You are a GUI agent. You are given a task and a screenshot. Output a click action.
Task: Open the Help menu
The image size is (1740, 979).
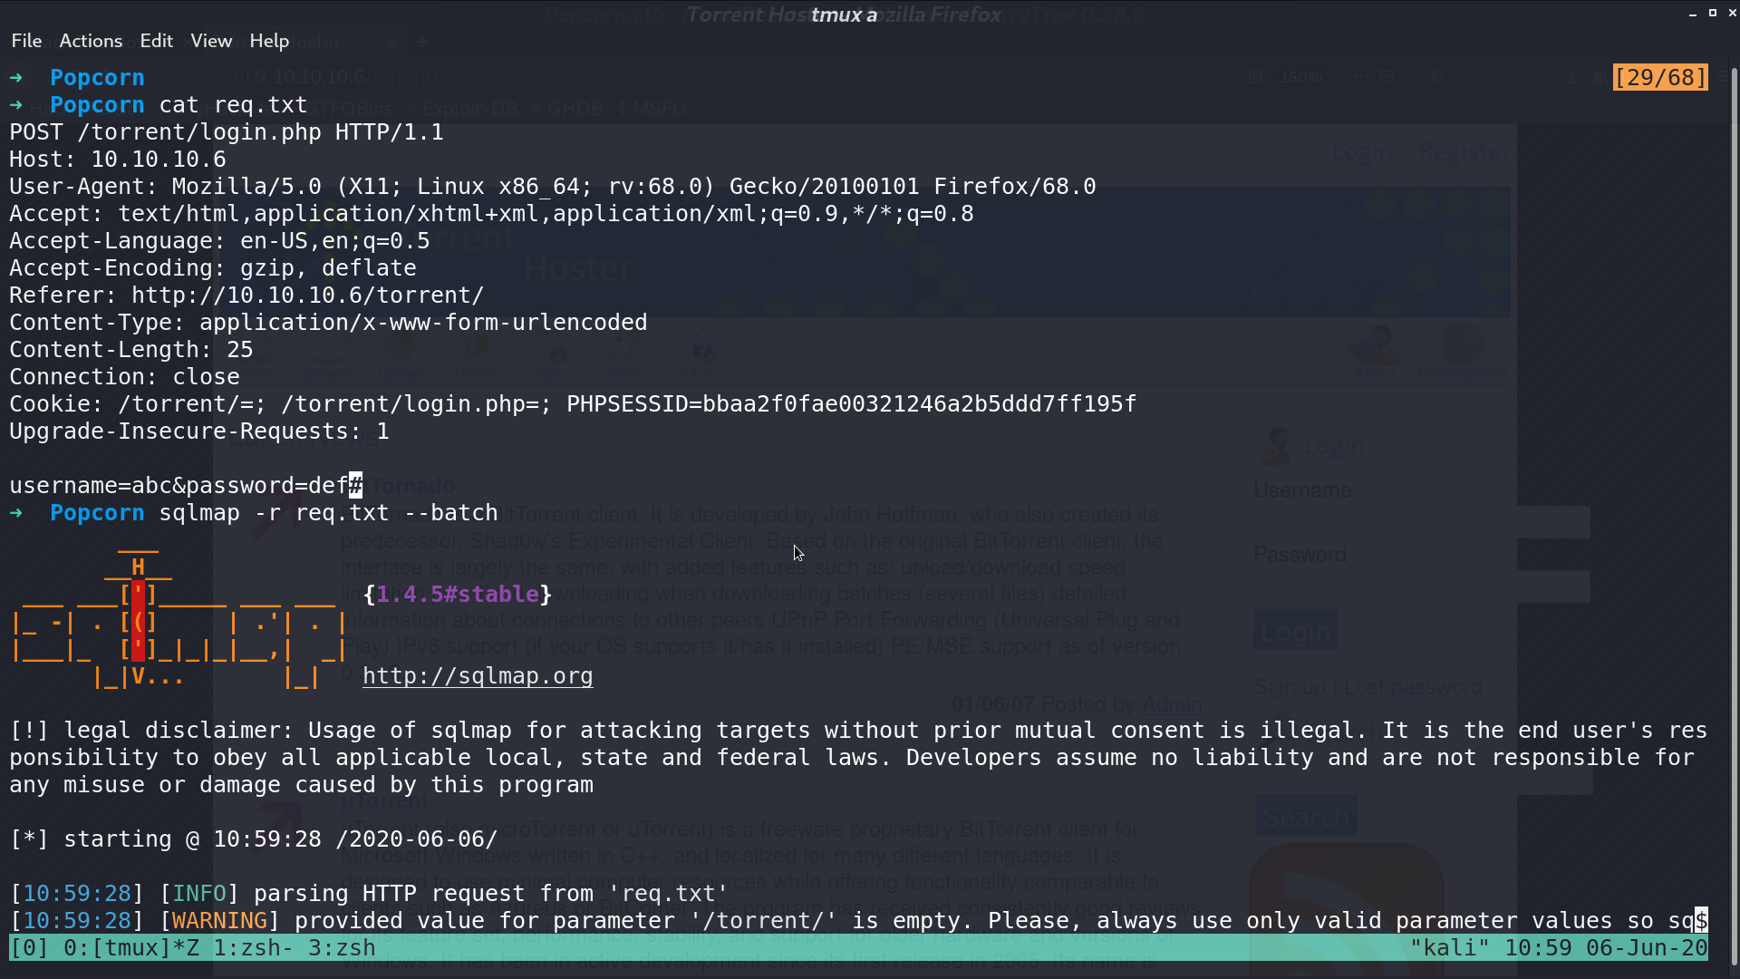pyautogui.click(x=269, y=41)
